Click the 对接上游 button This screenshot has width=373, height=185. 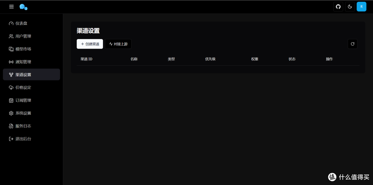(118, 44)
